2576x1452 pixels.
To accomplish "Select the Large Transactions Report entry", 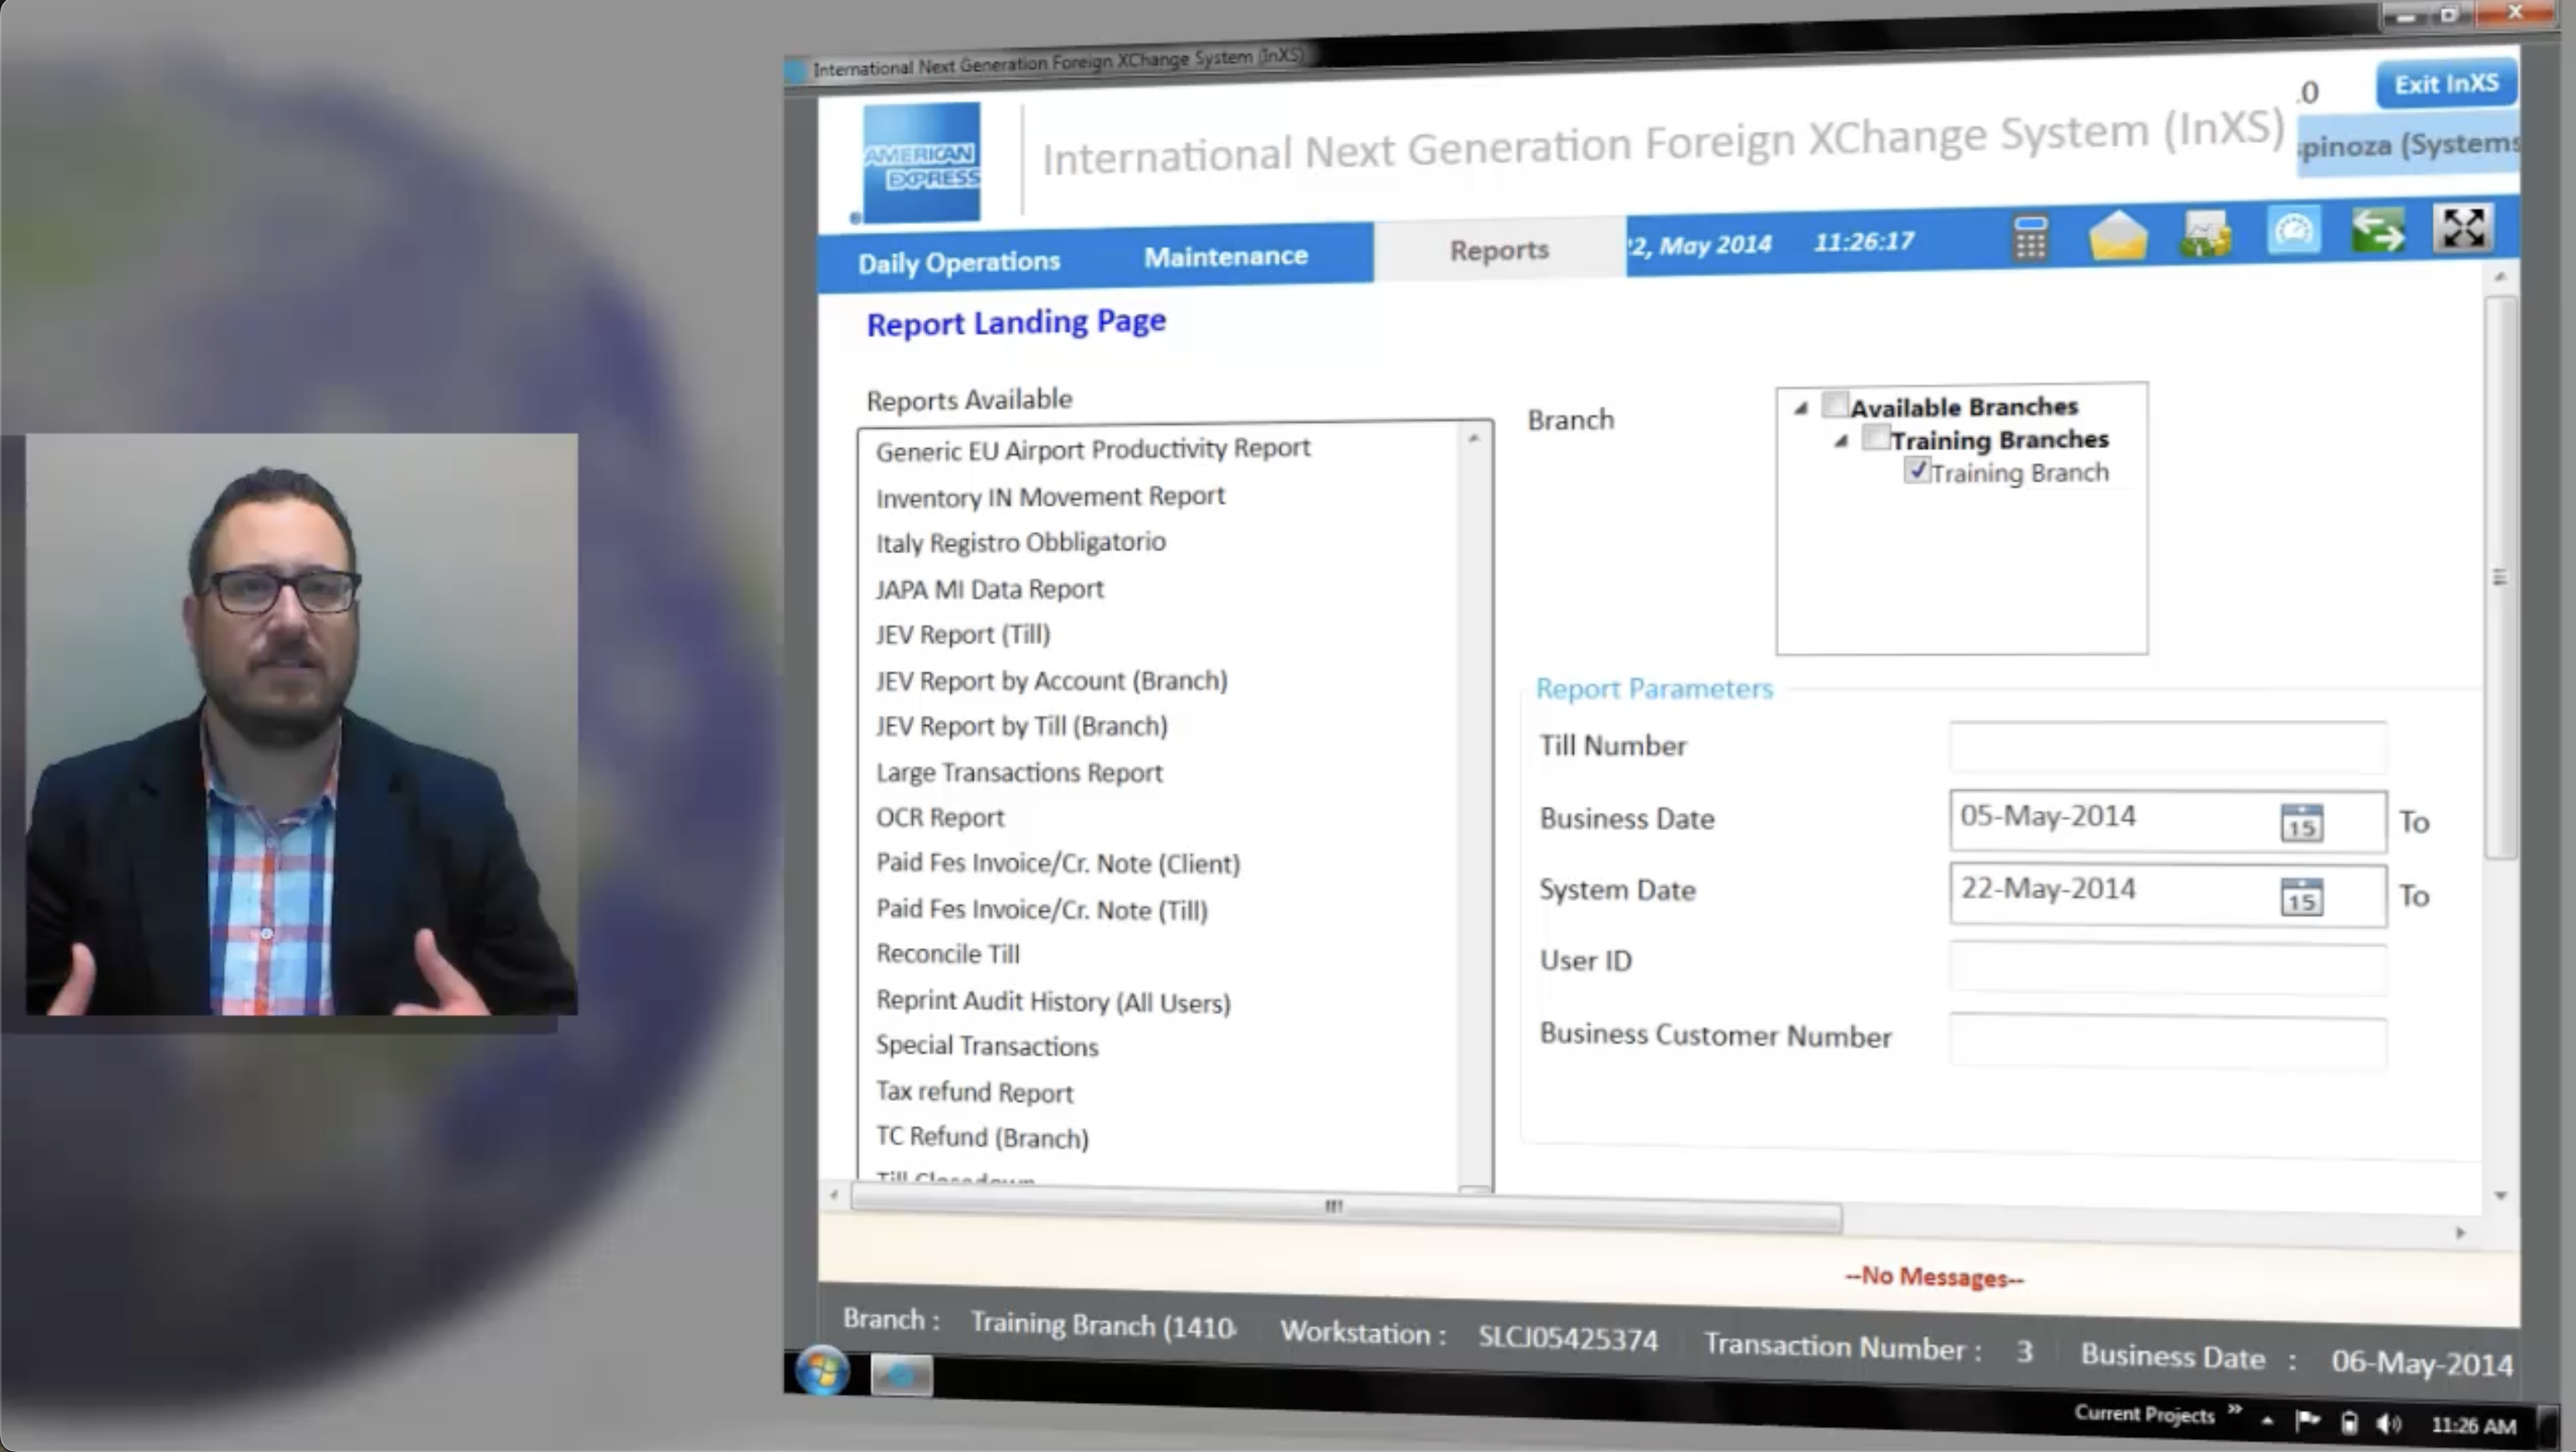I will (1018, 773).
